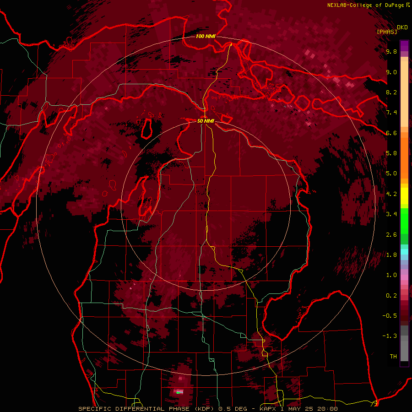
Task: Click the 3.4 legend value
Action: tap(391, 214)
